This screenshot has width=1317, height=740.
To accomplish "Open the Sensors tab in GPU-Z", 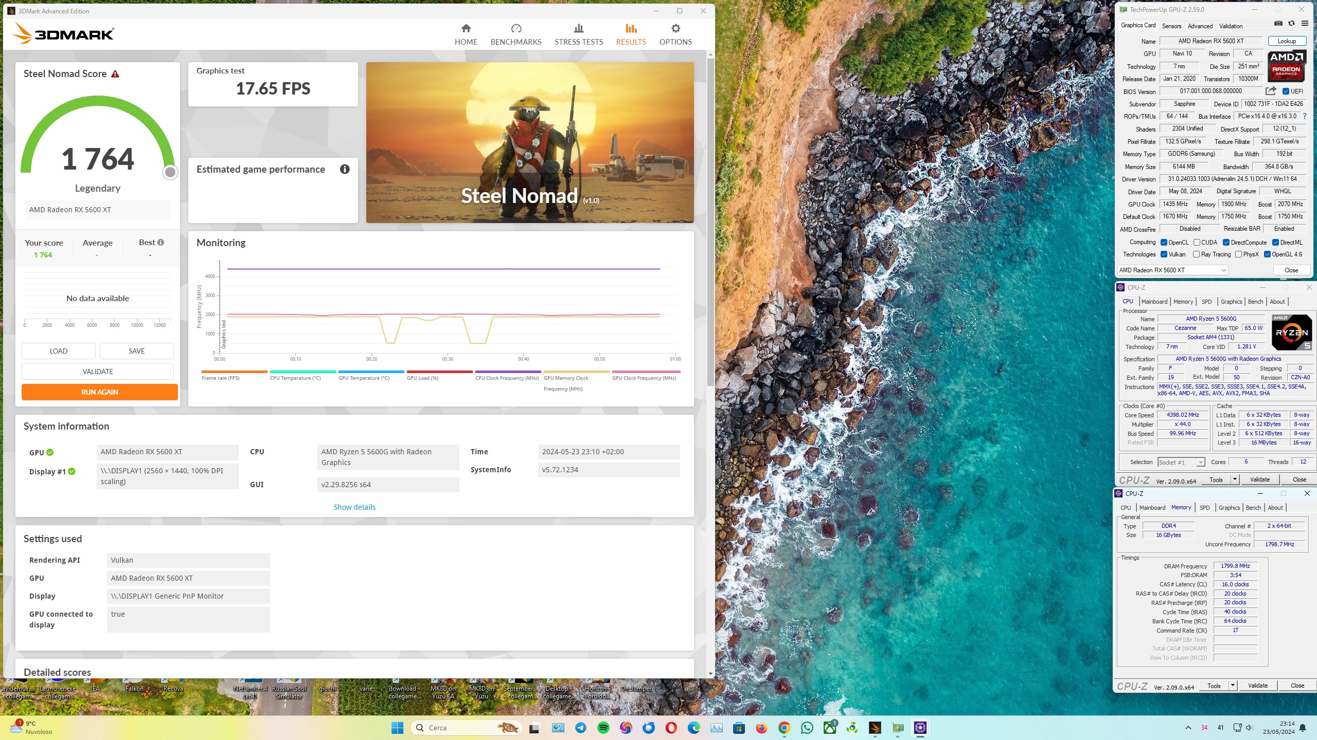I will (1171, 26).
